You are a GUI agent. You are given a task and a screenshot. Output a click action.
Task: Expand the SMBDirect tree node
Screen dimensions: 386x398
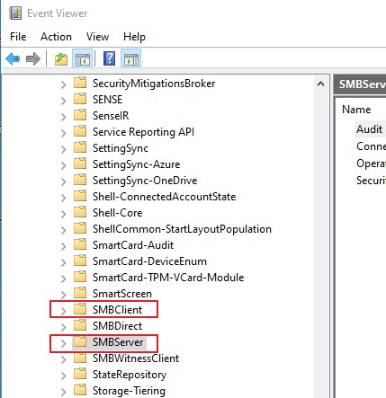point(63,327)
